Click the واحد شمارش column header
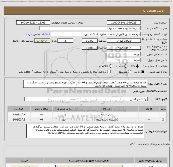Image resolution: width=173 pixels, height=167 pixels. [x=64, y=109]
